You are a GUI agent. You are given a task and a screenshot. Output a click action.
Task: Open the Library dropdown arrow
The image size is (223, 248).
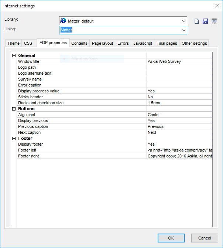[183, 21]
